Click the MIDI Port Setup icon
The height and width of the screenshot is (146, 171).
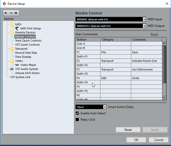click(x=17, y=28)
